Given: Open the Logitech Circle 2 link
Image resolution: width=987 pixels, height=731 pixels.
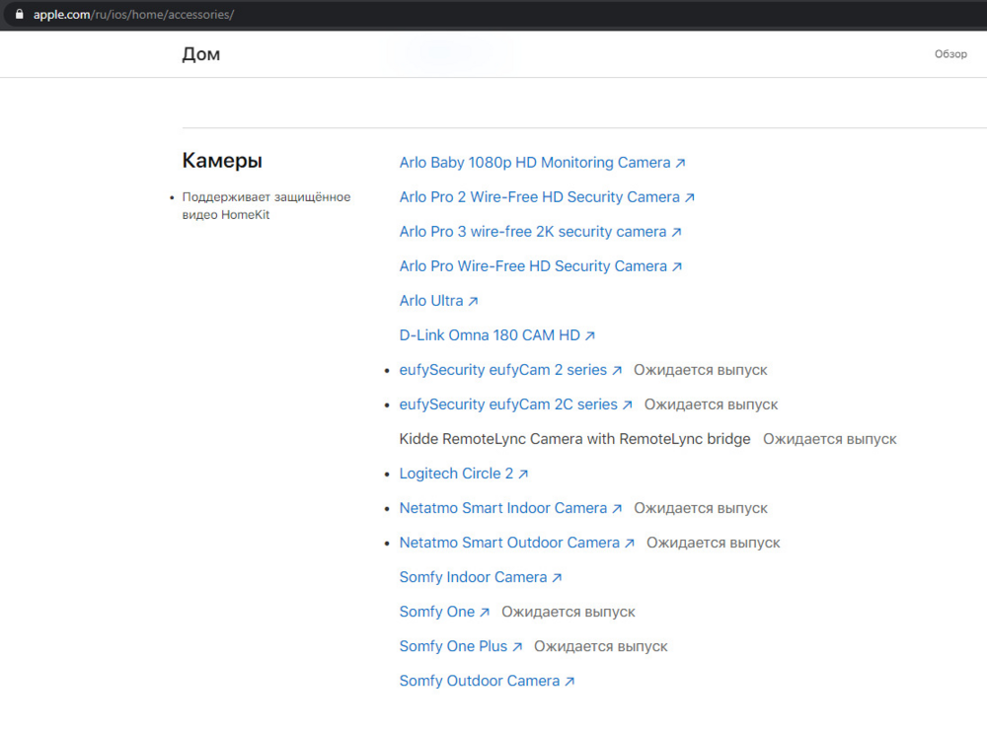Looking at the screenshot, I should pyautogui.click(x=463, y=474).
